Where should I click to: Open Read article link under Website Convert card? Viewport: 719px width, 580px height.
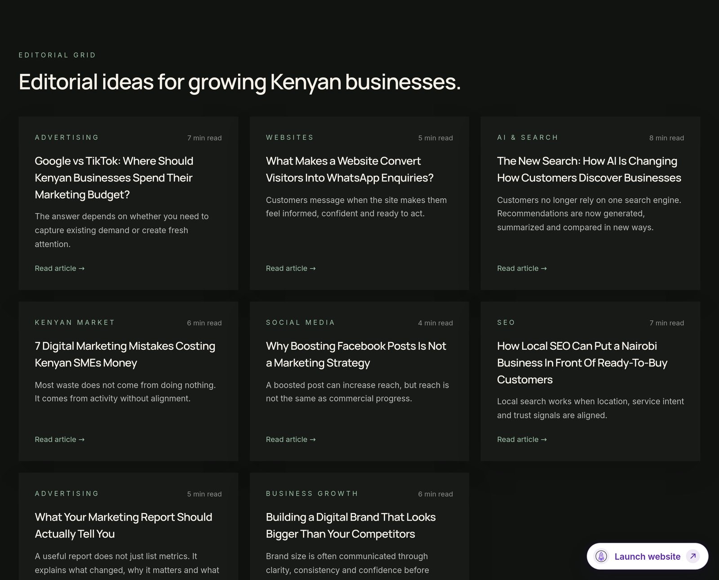291,268
